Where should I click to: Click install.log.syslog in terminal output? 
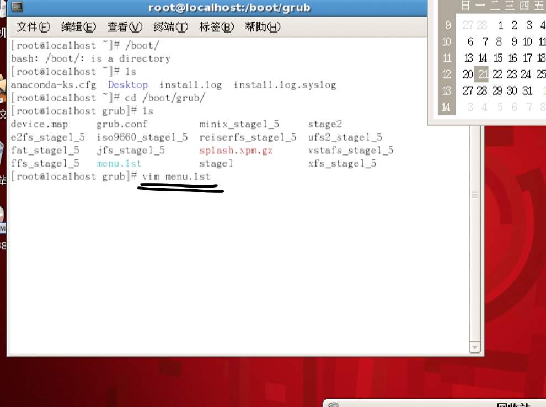tap(285, 85)
